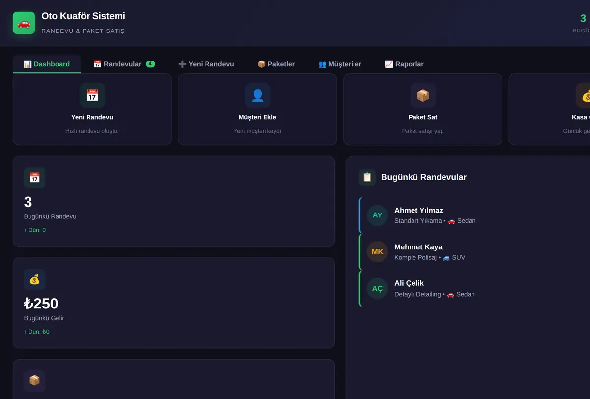Image resolution: width=590 pixels, height=399 pixels.
Task: Click the Bugünkü Randevular panel heading
Action: pos(424,177)
